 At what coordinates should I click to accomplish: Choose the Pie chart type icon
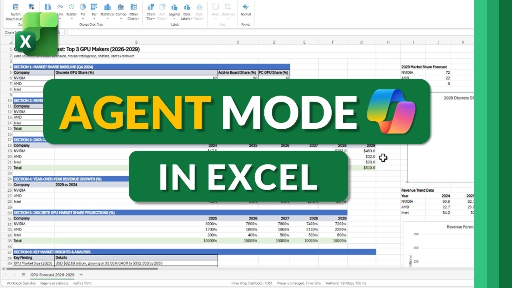[83, 7]
